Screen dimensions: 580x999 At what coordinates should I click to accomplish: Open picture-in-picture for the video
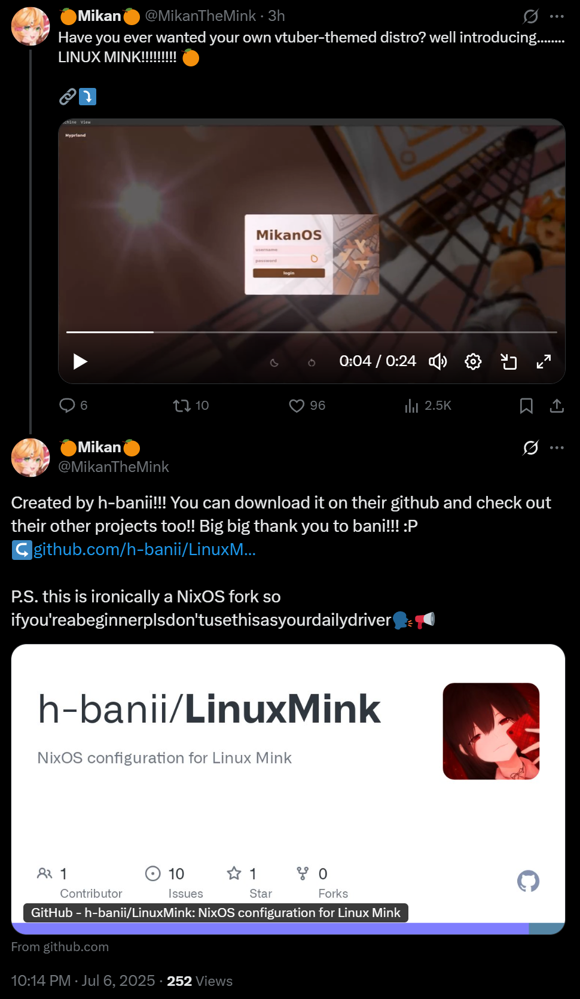pos(508,361)
